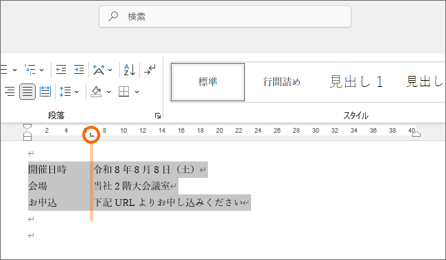The width and height of the screenshot is (446, 260).
Task: Align text right
Action: point(10,92)
